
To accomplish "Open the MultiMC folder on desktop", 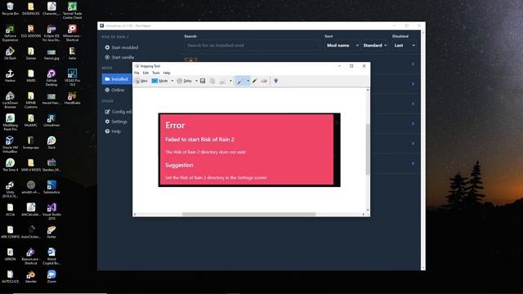I will (x=31, y=121).
